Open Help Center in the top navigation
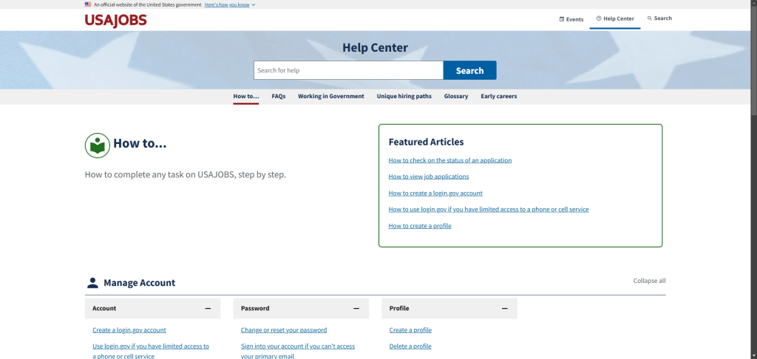 (x=615, y=19)
